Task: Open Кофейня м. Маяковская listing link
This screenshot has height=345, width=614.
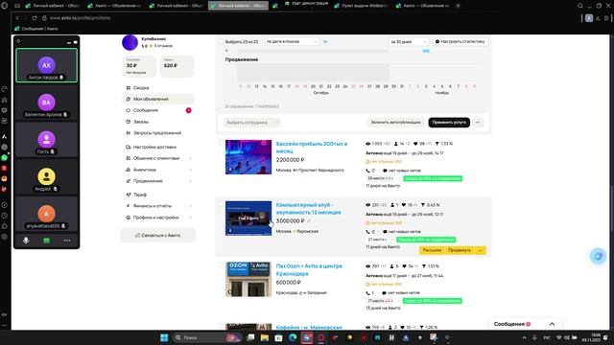Action: tap(309, 328)
